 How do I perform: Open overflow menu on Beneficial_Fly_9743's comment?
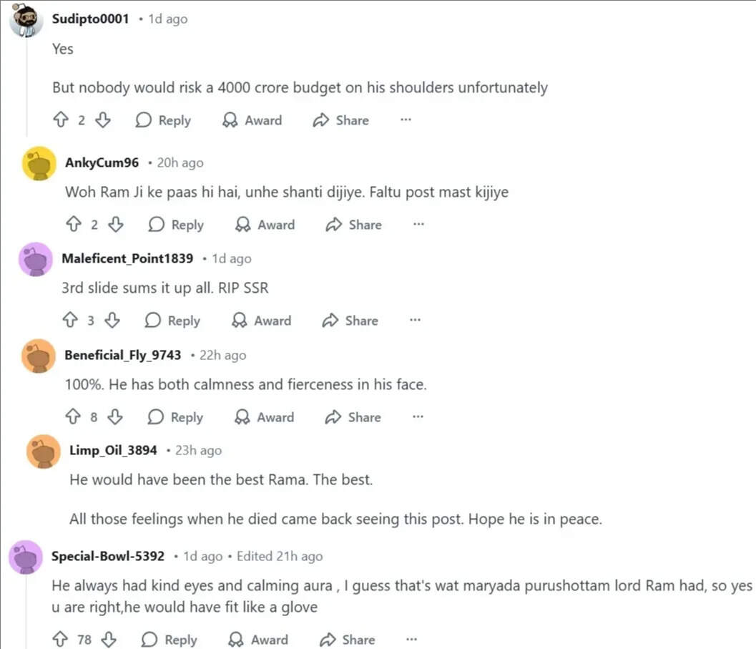(x=418, y=417)
